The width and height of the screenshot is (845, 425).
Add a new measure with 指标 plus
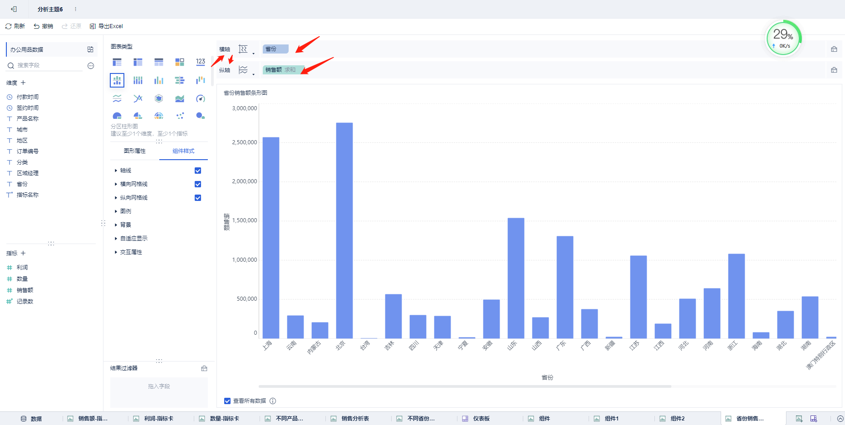click(23, 253)
